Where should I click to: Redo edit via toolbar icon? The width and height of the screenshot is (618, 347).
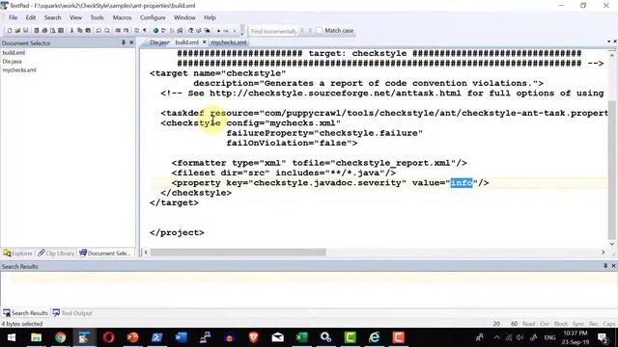pyautogui.click(x=107, y=30)
